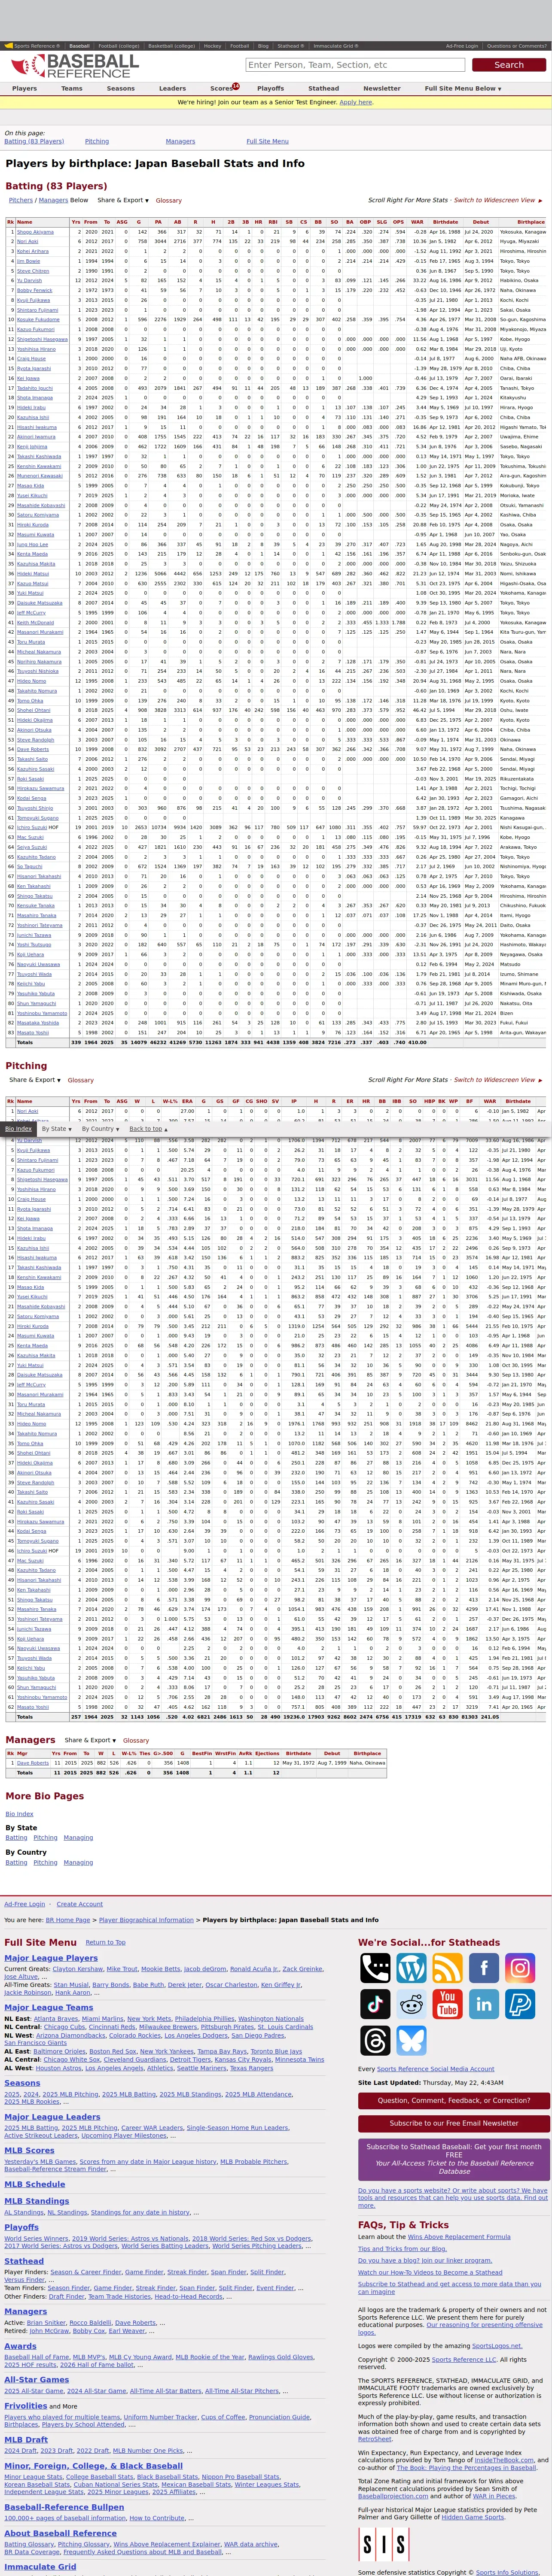The image size is (552, 2576).
Task: Open the RSS feed icon
Action: click(447, 1968)
